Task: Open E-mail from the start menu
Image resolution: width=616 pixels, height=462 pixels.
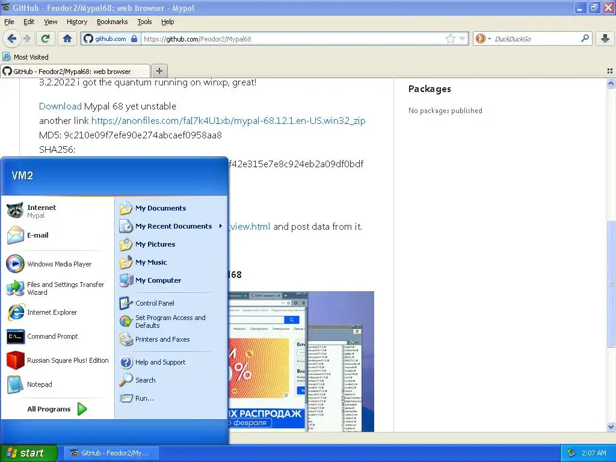Action: [57, 235]
